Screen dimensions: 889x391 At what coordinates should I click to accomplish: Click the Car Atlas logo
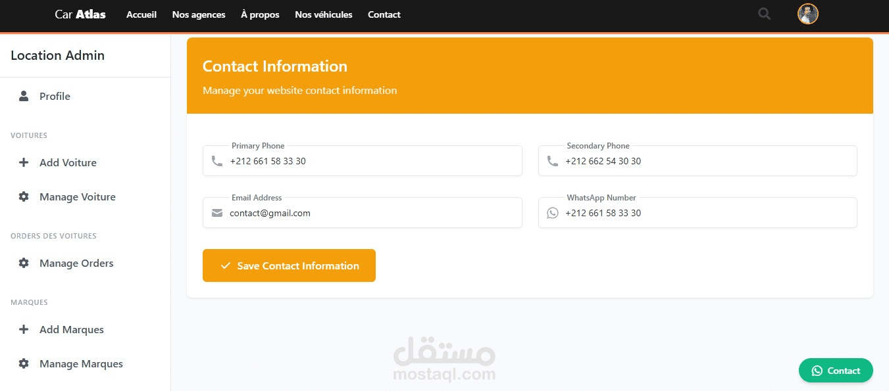coord(80,14)
